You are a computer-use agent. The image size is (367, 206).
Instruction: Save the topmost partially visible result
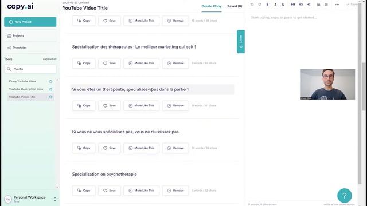(110, 21)
